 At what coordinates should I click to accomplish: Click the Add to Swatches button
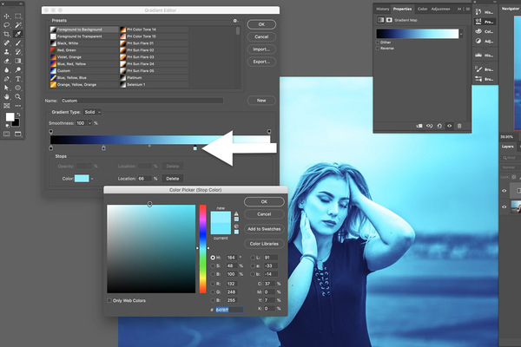(x=264, y=227)
